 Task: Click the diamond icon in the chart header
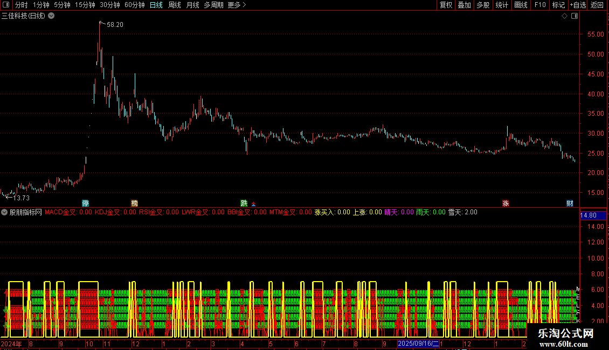[x=564, y=16]
